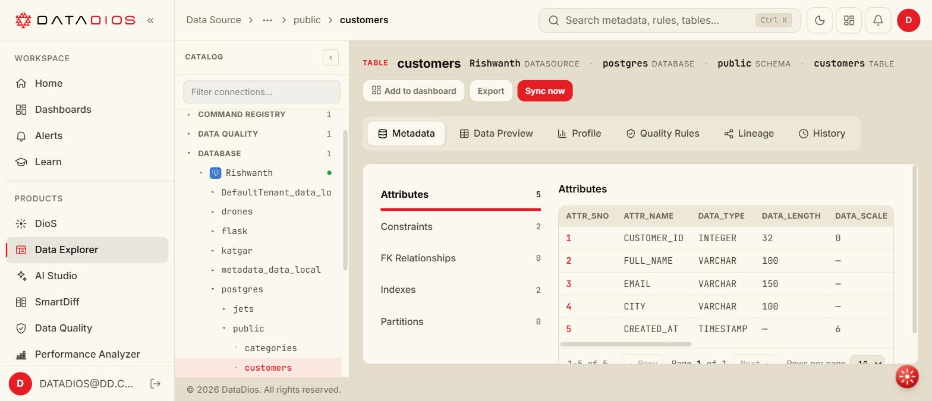This screenshot has height=401, width=932.
Task: Open the user avatar menu in header
Action: point(908,20)
